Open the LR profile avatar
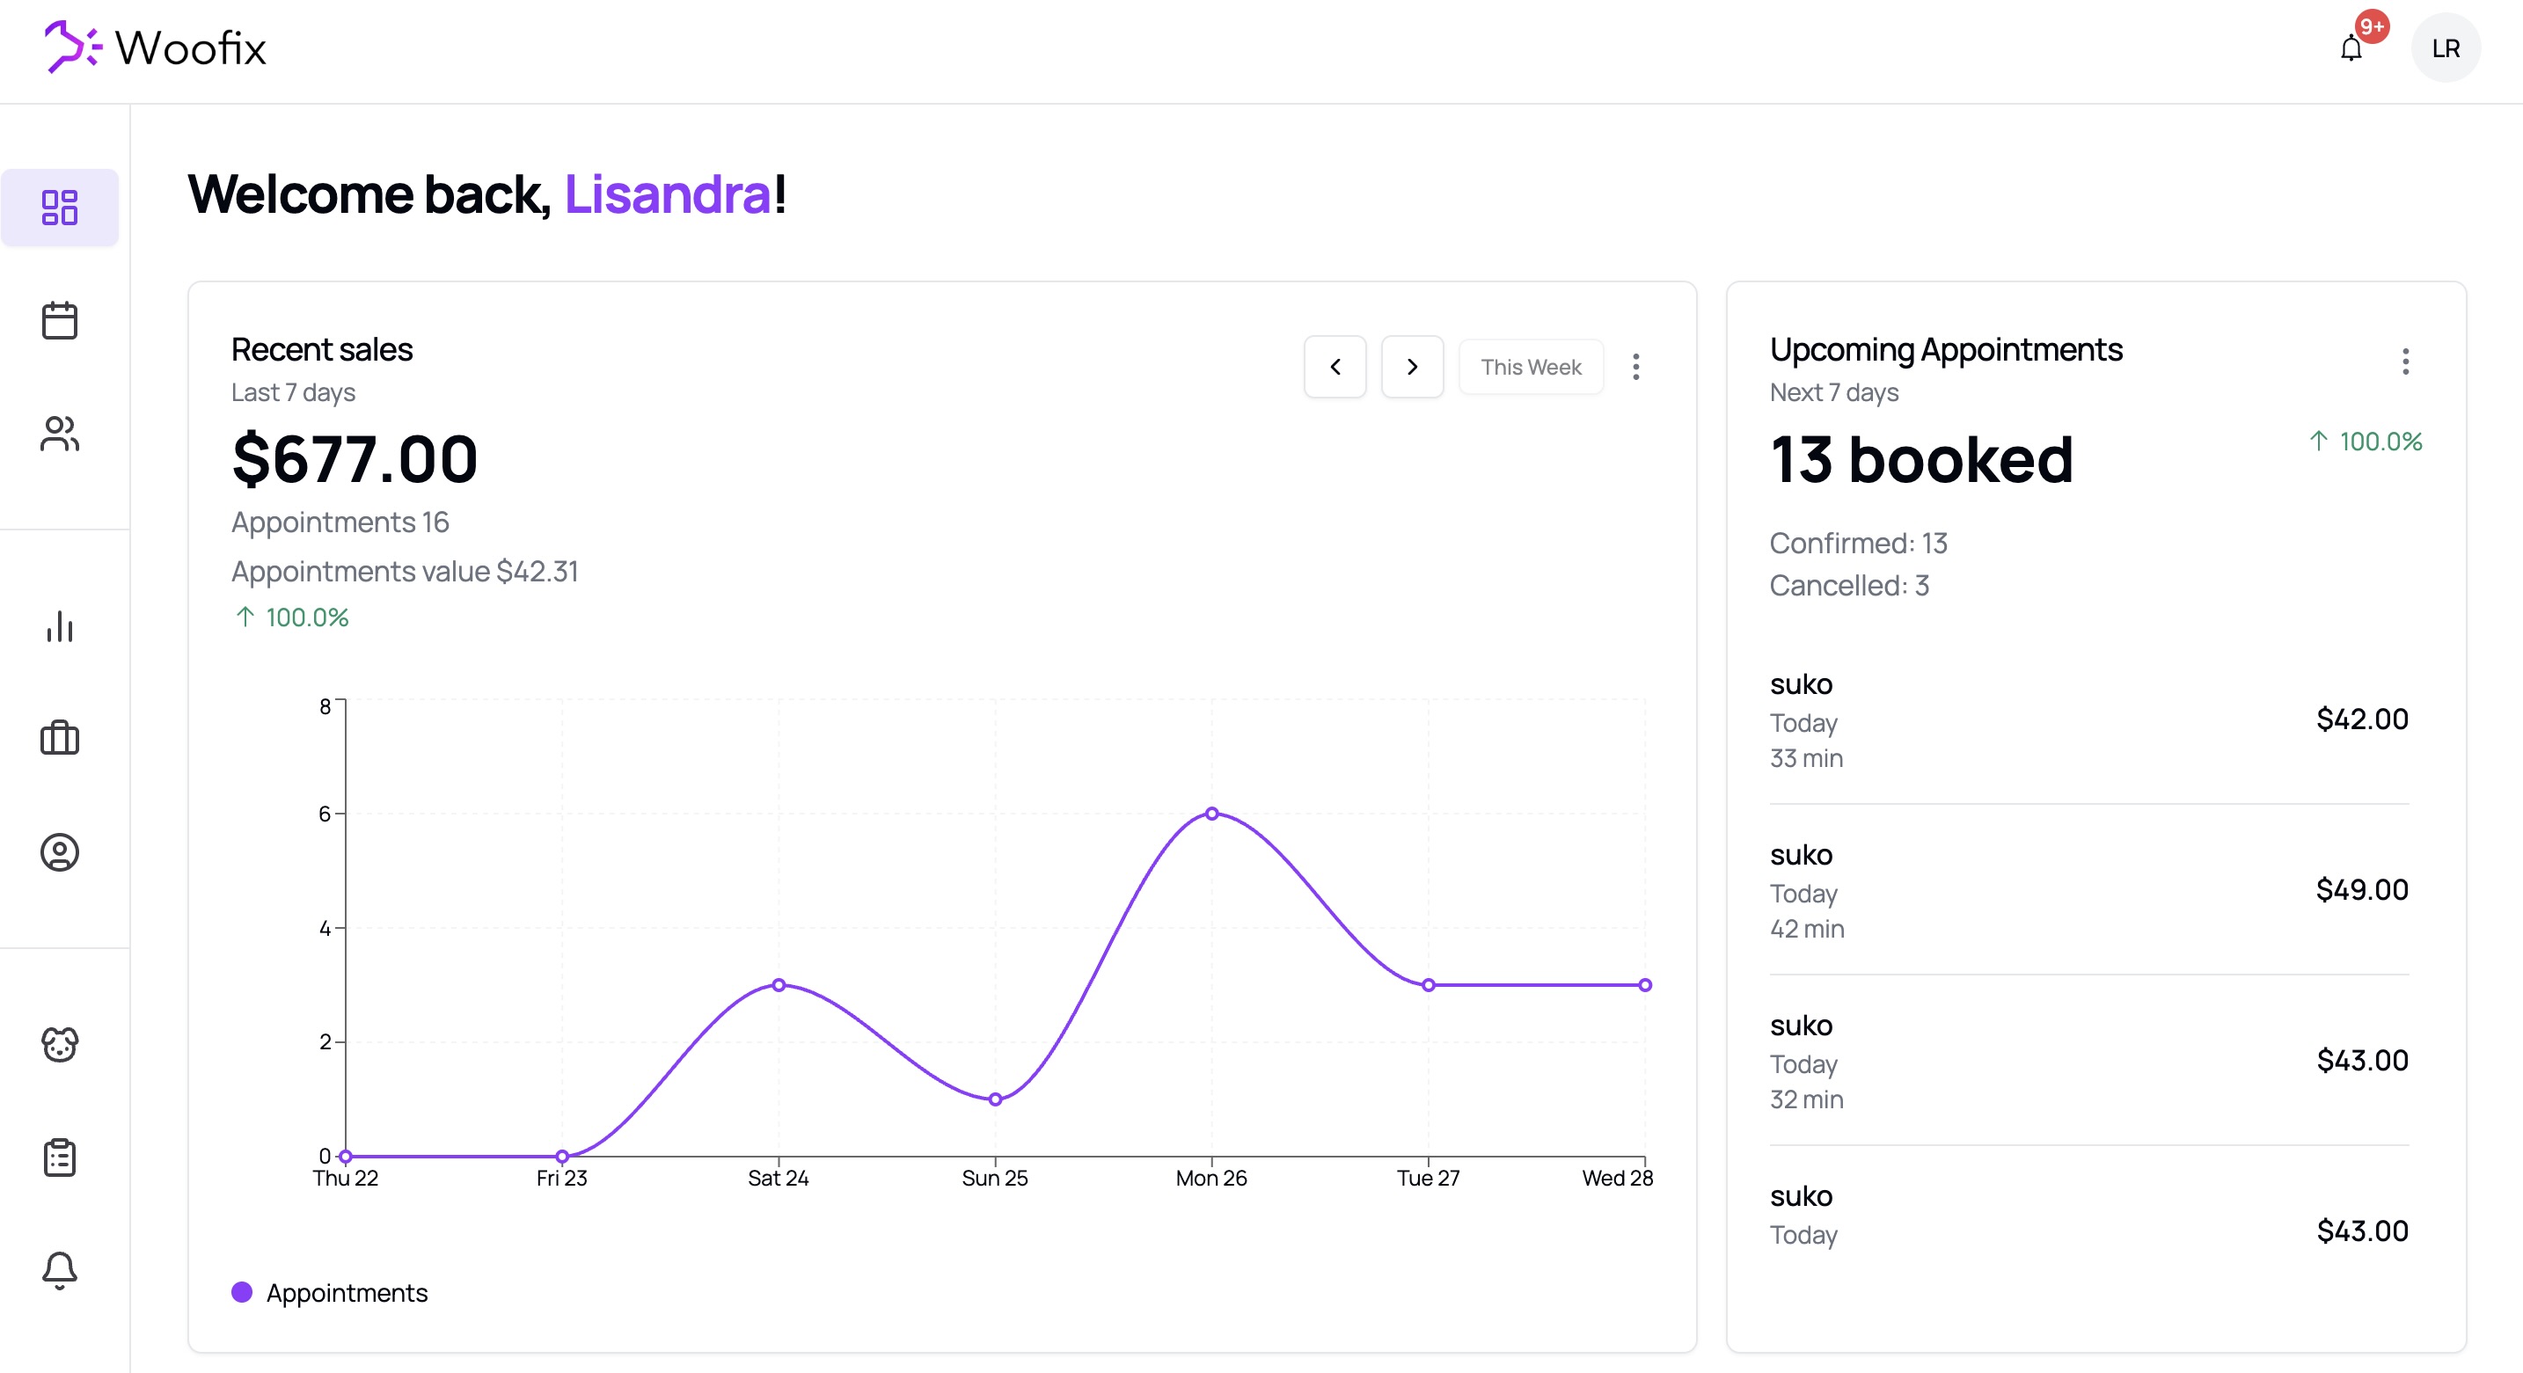Viewport: 2523px width, 1373px height. coord(2446,47)
